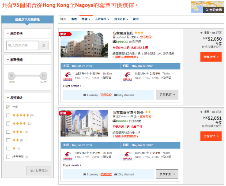Click China Eastern logo on second return flight
This screenshot has width=226, height=186.
pyautogui.click(x=128, y=156)
